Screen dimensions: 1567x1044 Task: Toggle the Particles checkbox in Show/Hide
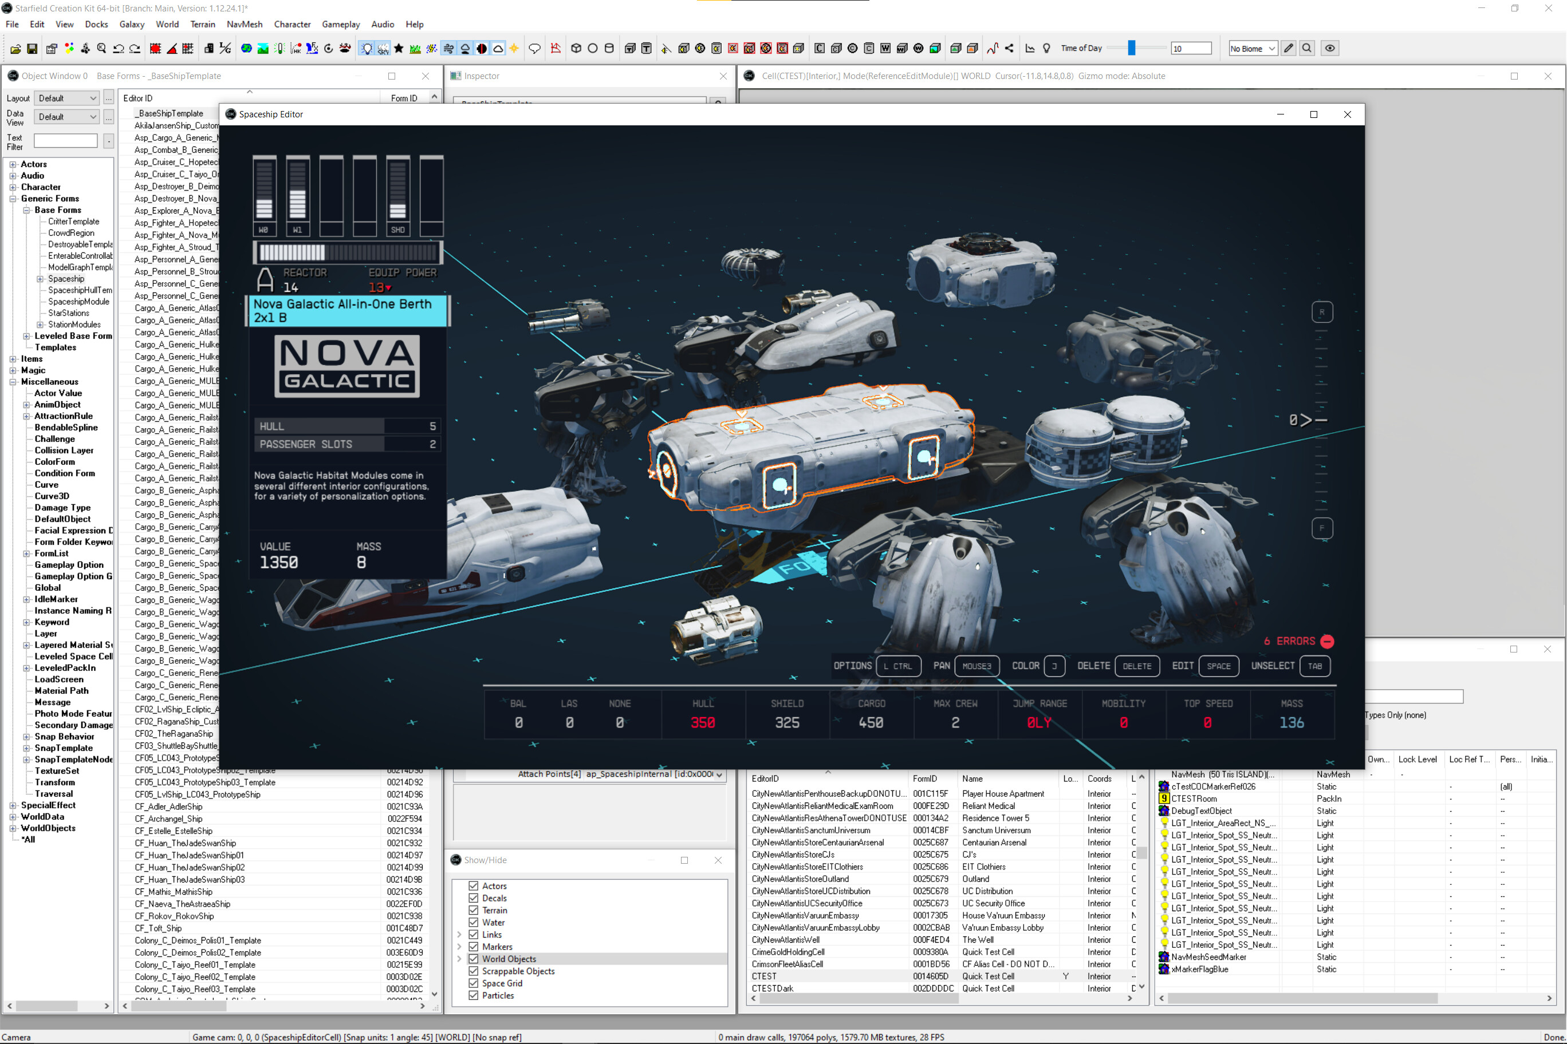(x=473, y=995)
